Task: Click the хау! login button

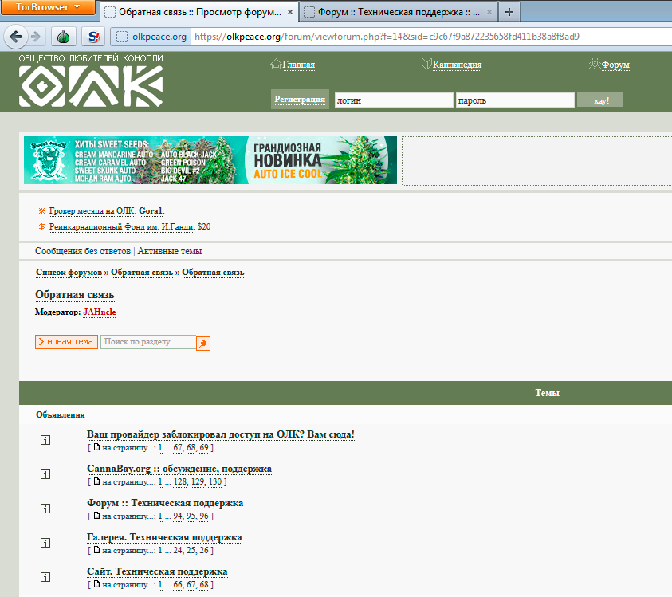Action: coord(599,100)
